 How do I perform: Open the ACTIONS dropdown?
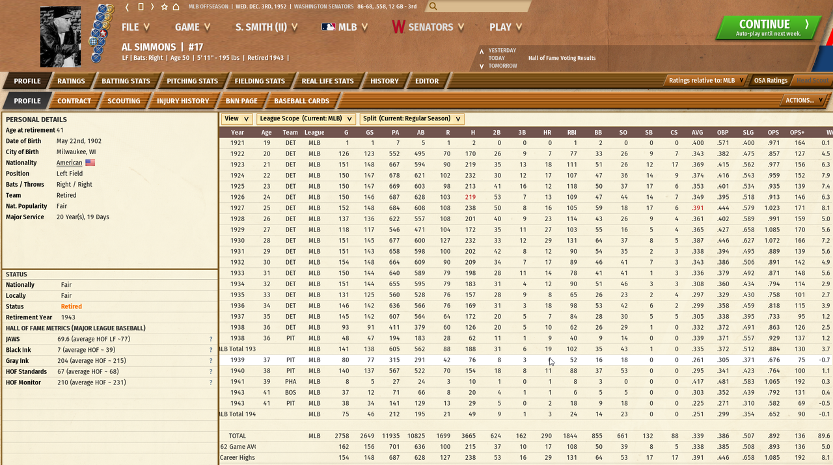point(804,100)
